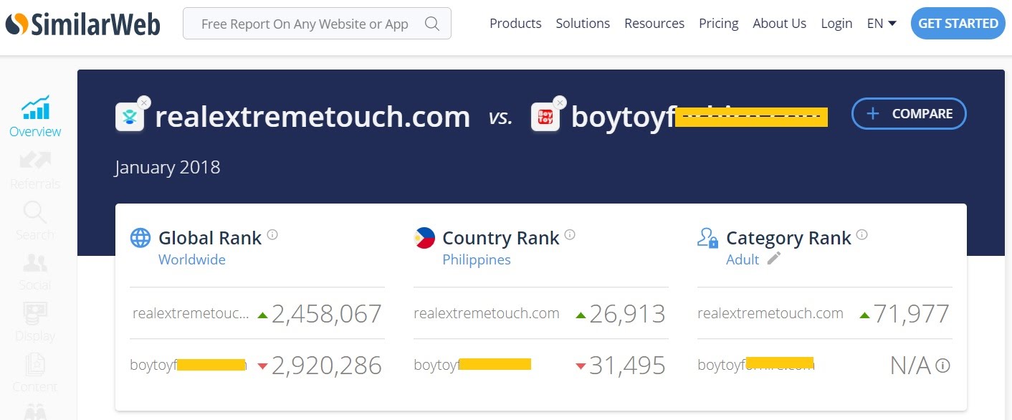Expand the Solutions menu
This screenshot has height=420, width=1012.
(x=583, y=24)
